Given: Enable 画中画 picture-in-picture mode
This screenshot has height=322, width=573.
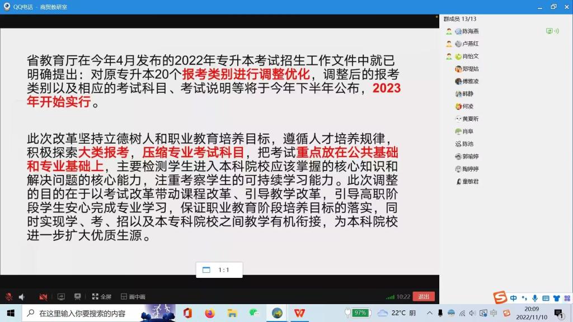Looking at the screenshot, I should click(133, 297).
